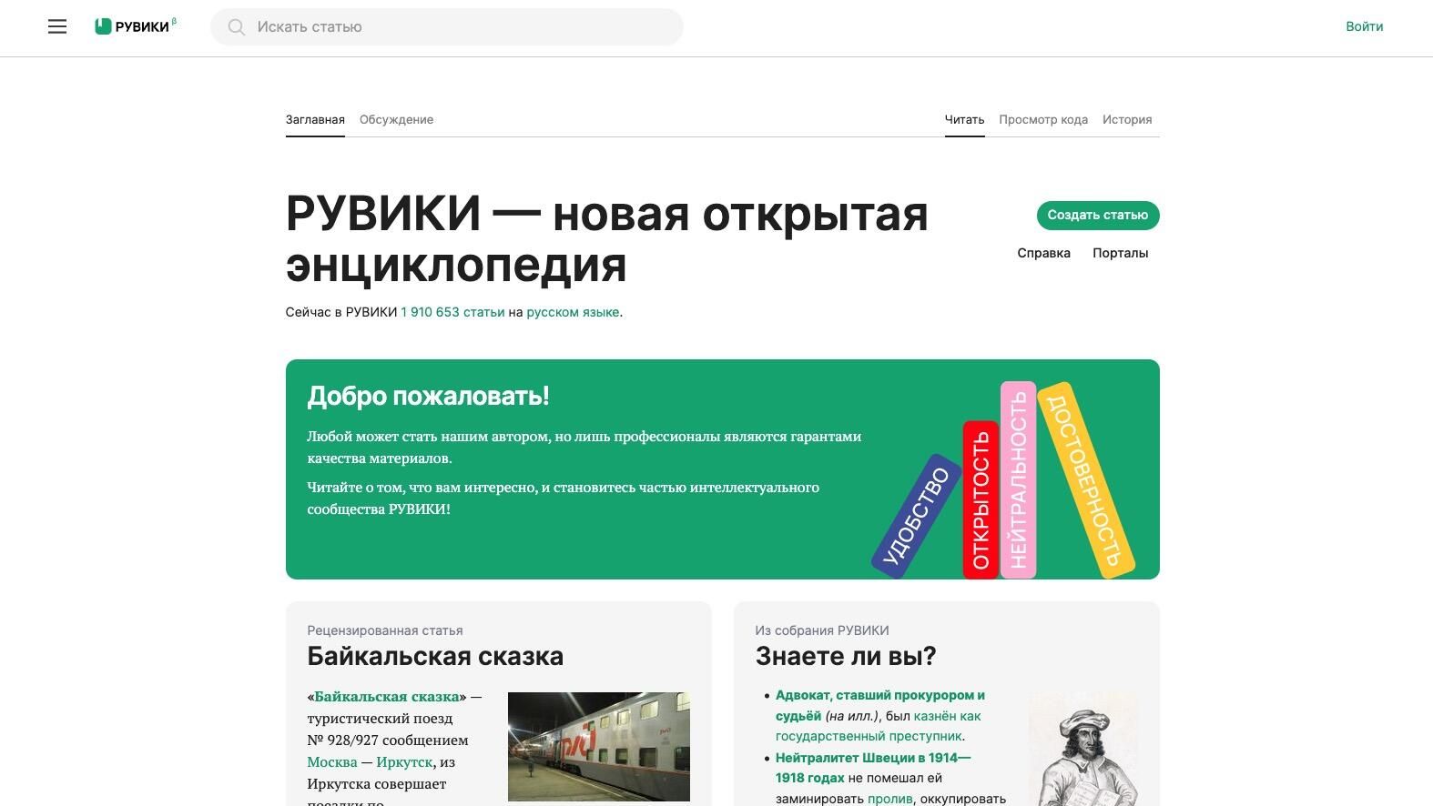
Task: Click Войти to log in
Action: coord(1364,26)
